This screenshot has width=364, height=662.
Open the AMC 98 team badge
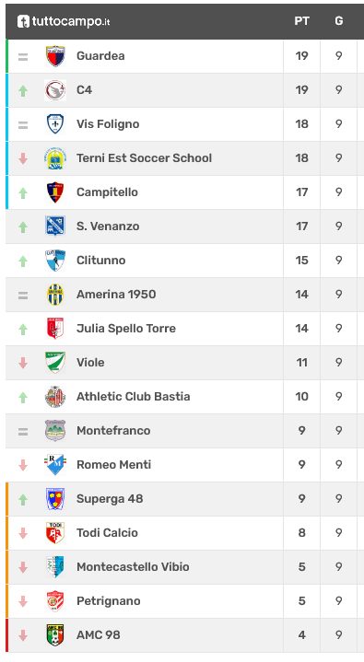click(55, 635)
